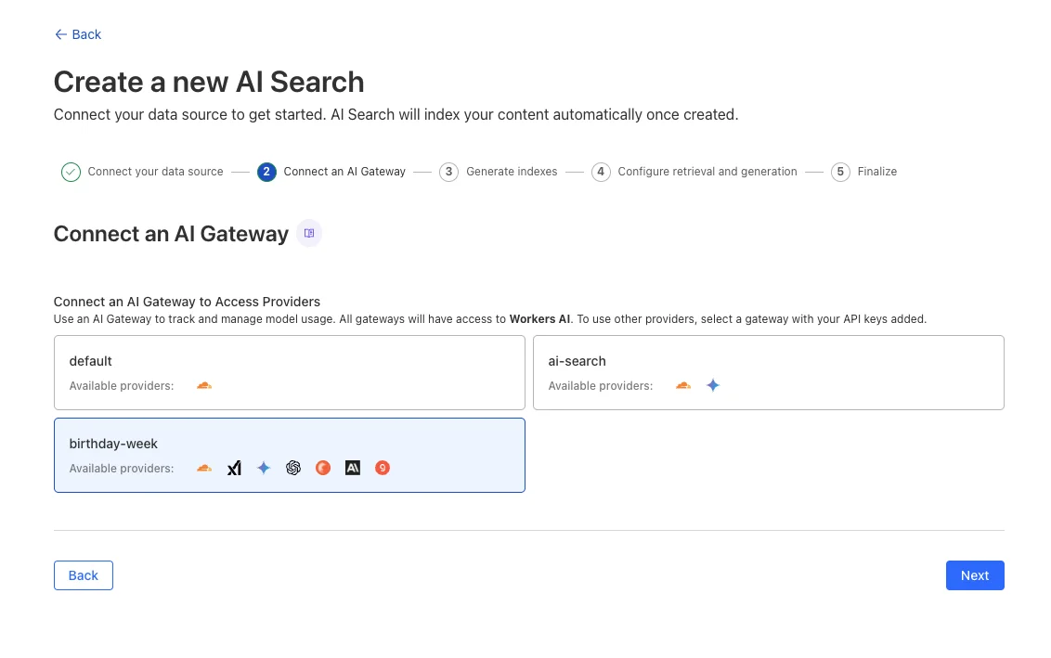This screenshot has height=658, width=1051.
Task: Go to completed Connect your data source step
Action: (x=142, y=173)
